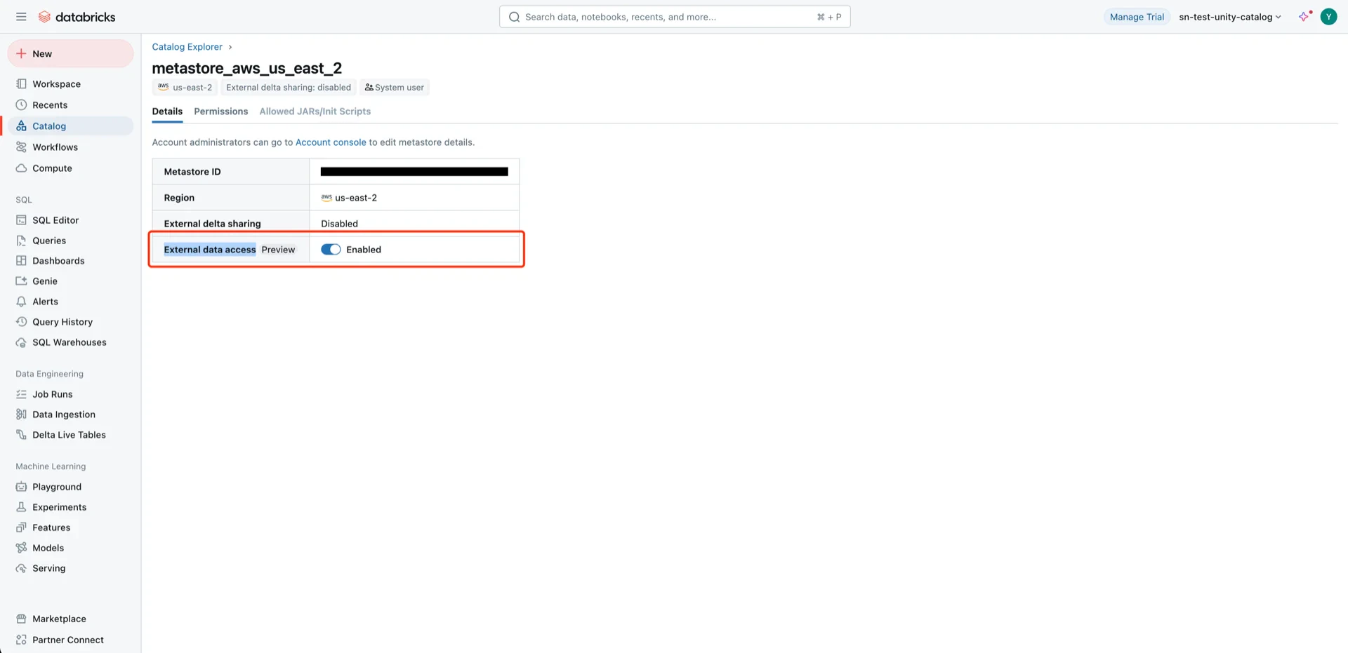Click the SQL Editor icon
Image resolution: width=1348 pixels, height=653 pixels.
tap(21, 220)
